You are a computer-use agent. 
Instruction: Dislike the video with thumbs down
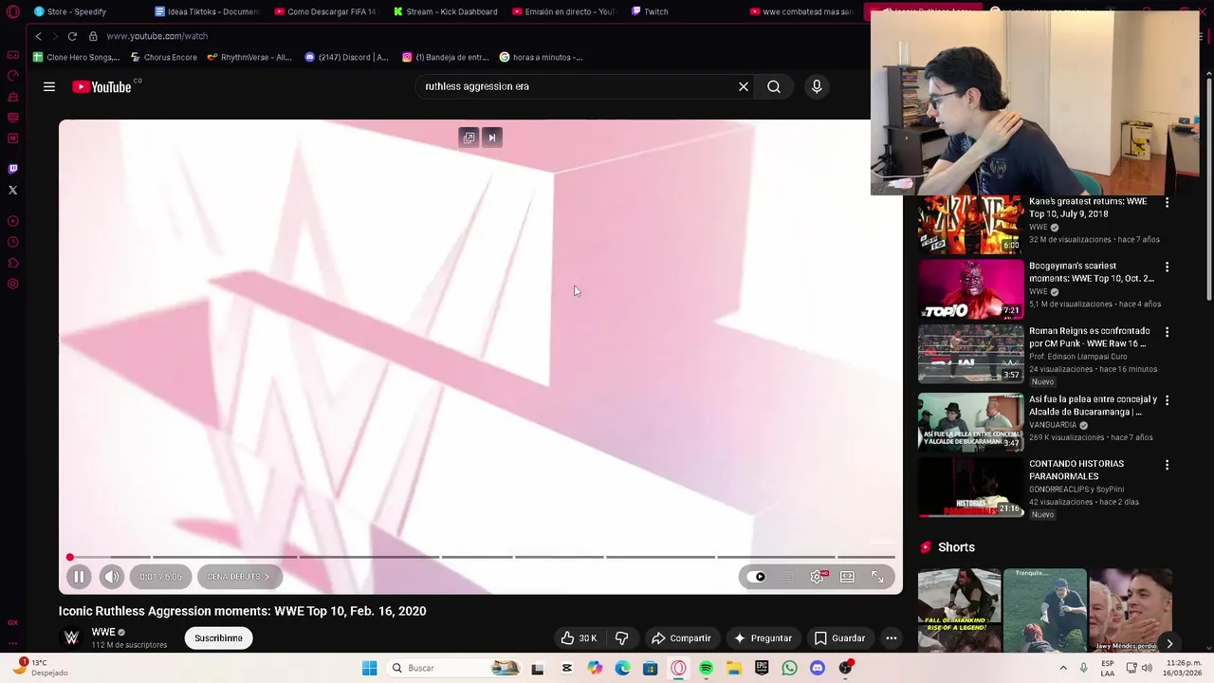click(622, 638)
